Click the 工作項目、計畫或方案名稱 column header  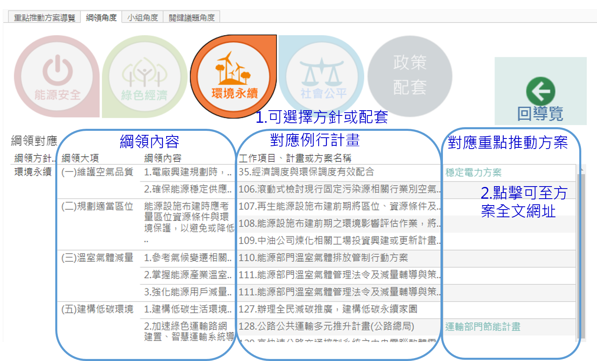[295, 158]
